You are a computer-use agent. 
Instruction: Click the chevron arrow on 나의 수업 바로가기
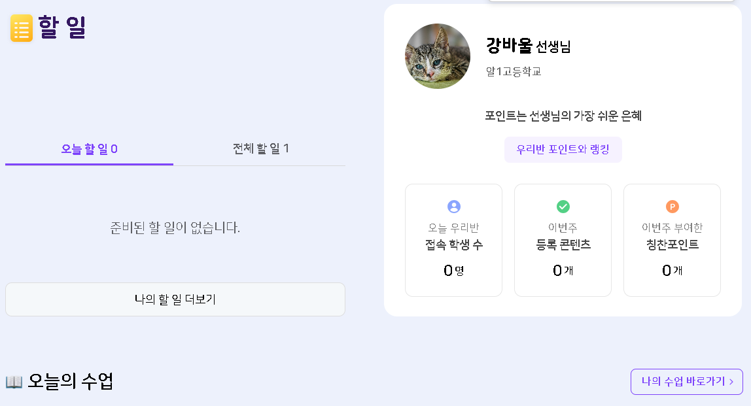pos(731,382)
